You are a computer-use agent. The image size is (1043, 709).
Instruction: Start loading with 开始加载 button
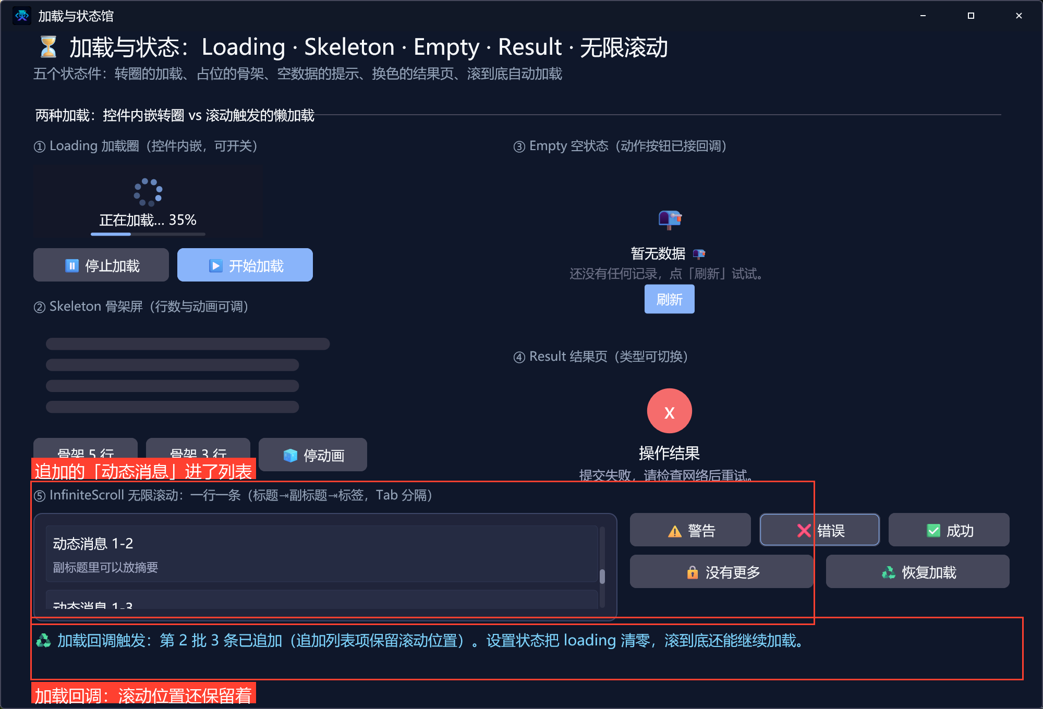point(245,265)
